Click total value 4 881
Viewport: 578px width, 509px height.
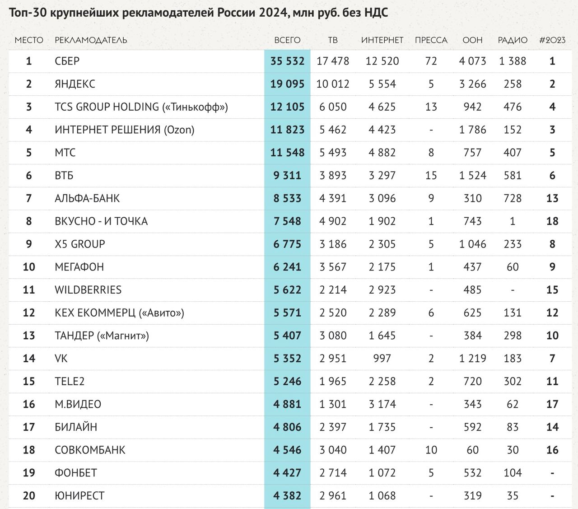(288, 404)
